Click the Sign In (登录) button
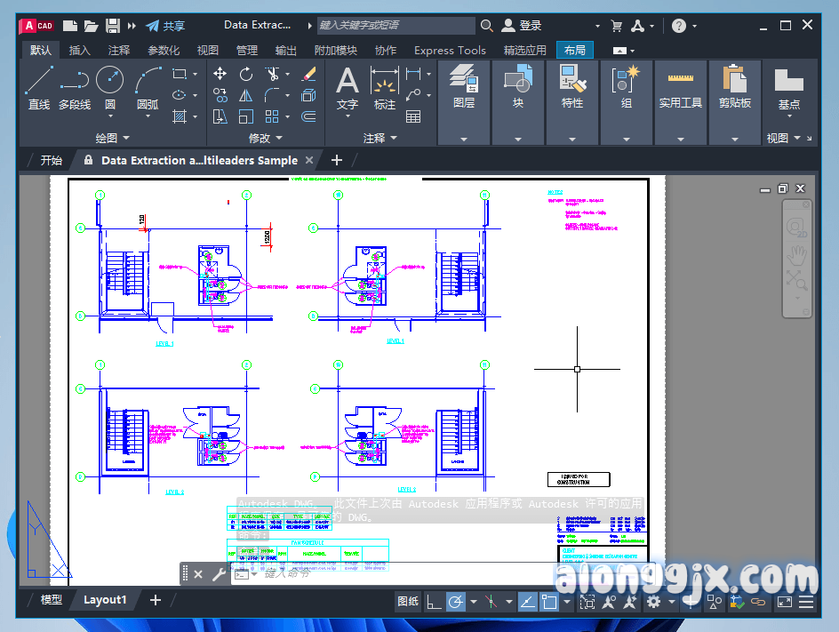This screenshot has width=839, height=632. click(523, 26)
